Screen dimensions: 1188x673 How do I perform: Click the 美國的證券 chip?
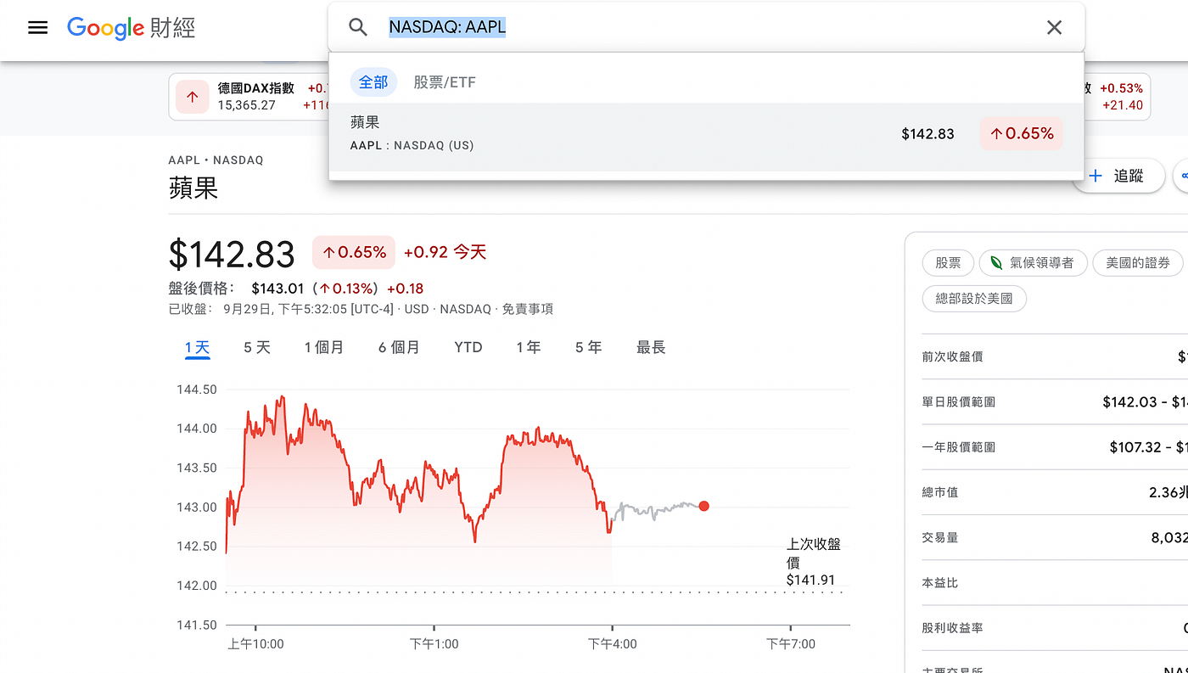pos(1138,263)
